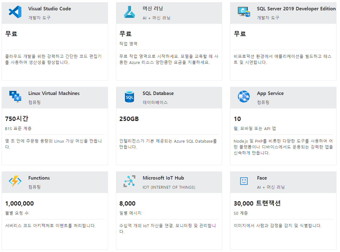The height and width of the screenshot is (252, 340).
Task: Click 무료 in the Visual Studio Code card
Action: 11,34
